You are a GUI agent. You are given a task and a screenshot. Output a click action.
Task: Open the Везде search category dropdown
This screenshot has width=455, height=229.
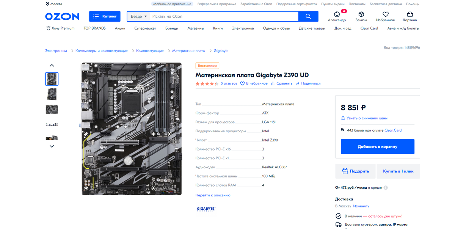point(139,16)
